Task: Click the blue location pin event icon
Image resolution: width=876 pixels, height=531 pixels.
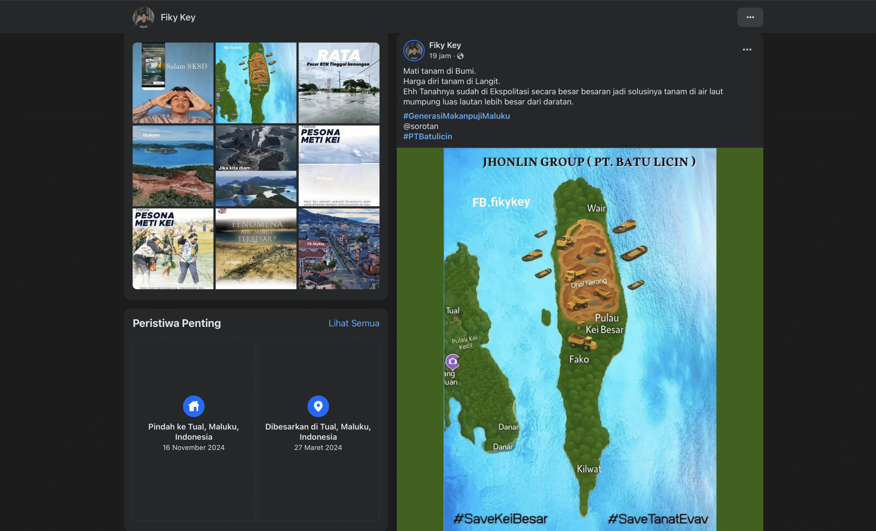Action: 318,406
